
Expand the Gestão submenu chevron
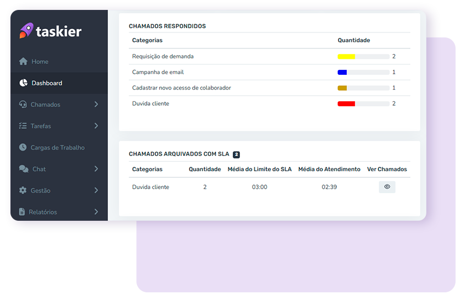click(x=96, y=190)
